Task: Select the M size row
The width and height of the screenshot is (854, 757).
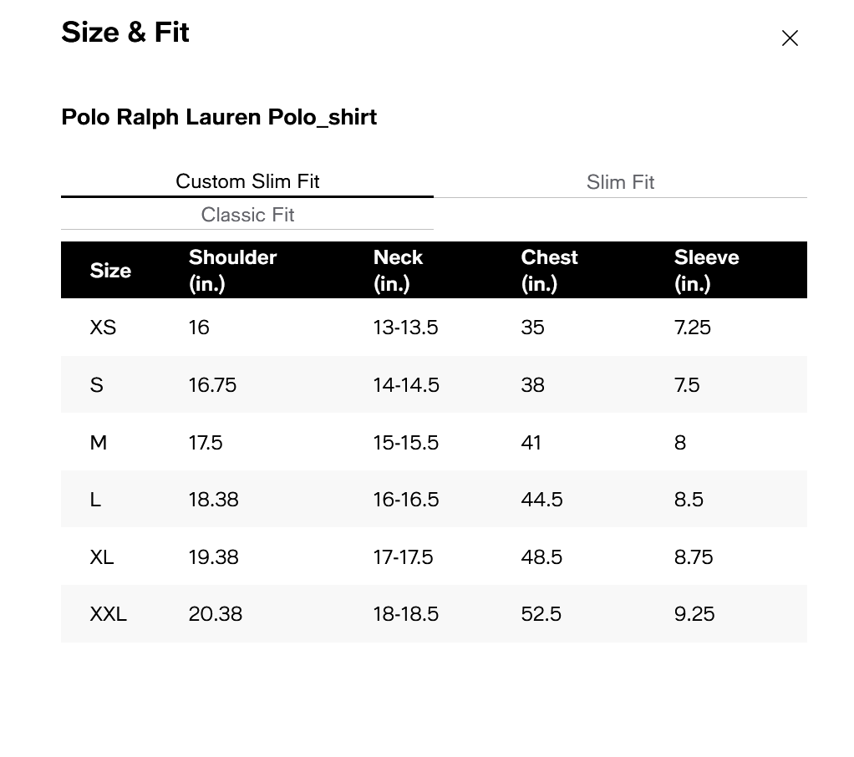Action: point(99,442)
